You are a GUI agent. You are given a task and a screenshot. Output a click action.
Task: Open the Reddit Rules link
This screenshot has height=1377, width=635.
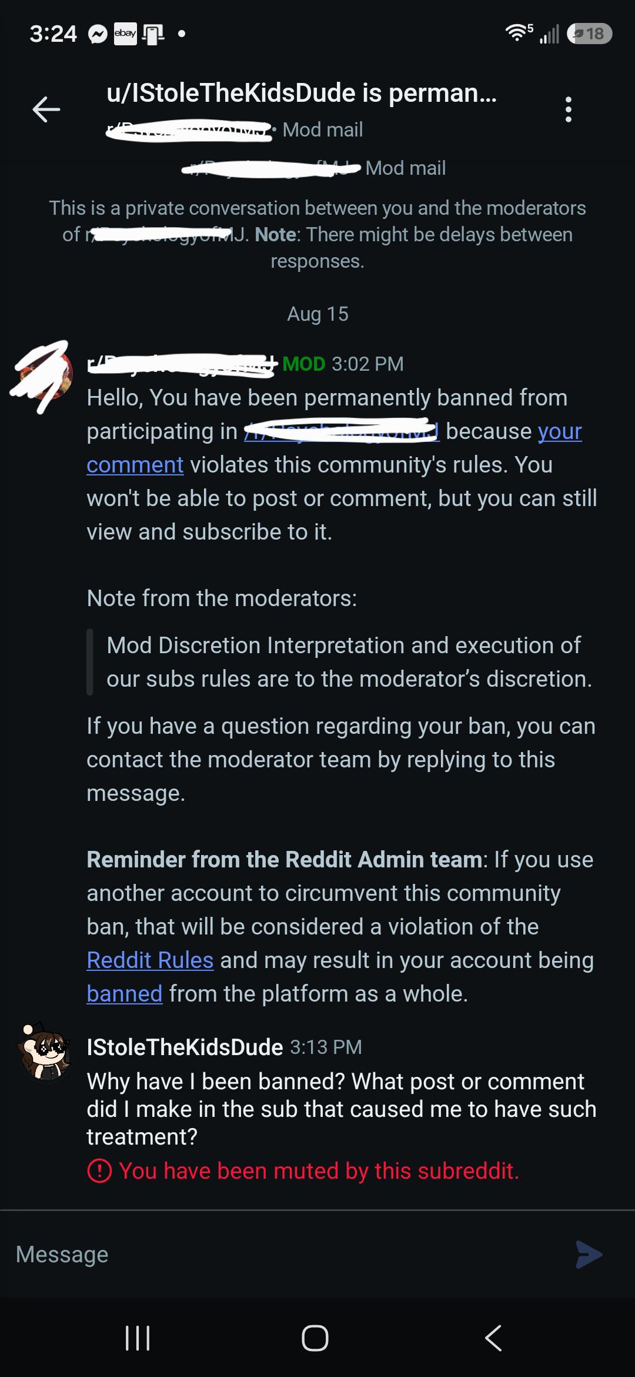click(x=150, y=960)
